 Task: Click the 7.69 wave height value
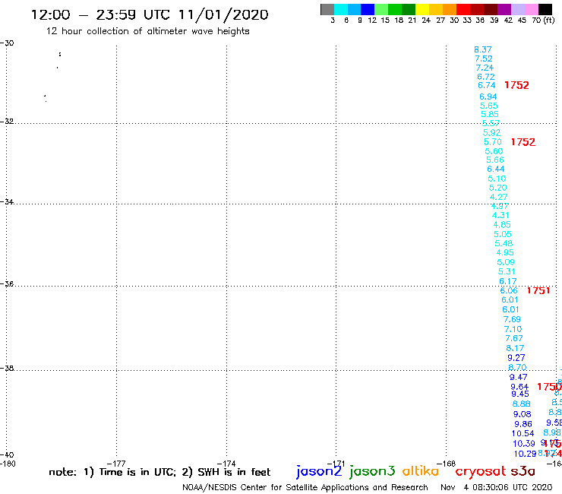[512, 319]
